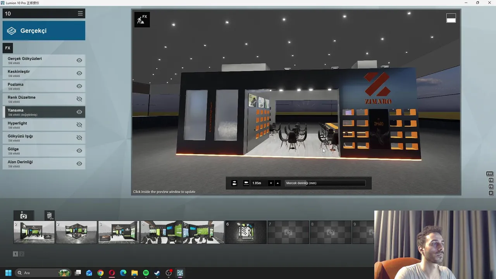Image resolution: width=496 pixels, height=279 pixels.
Task: Toggle visibility of Gerçek Gökyüzleri effect
Action: 79,60
